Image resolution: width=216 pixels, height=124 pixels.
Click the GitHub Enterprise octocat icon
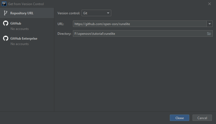tap(5, 39)
